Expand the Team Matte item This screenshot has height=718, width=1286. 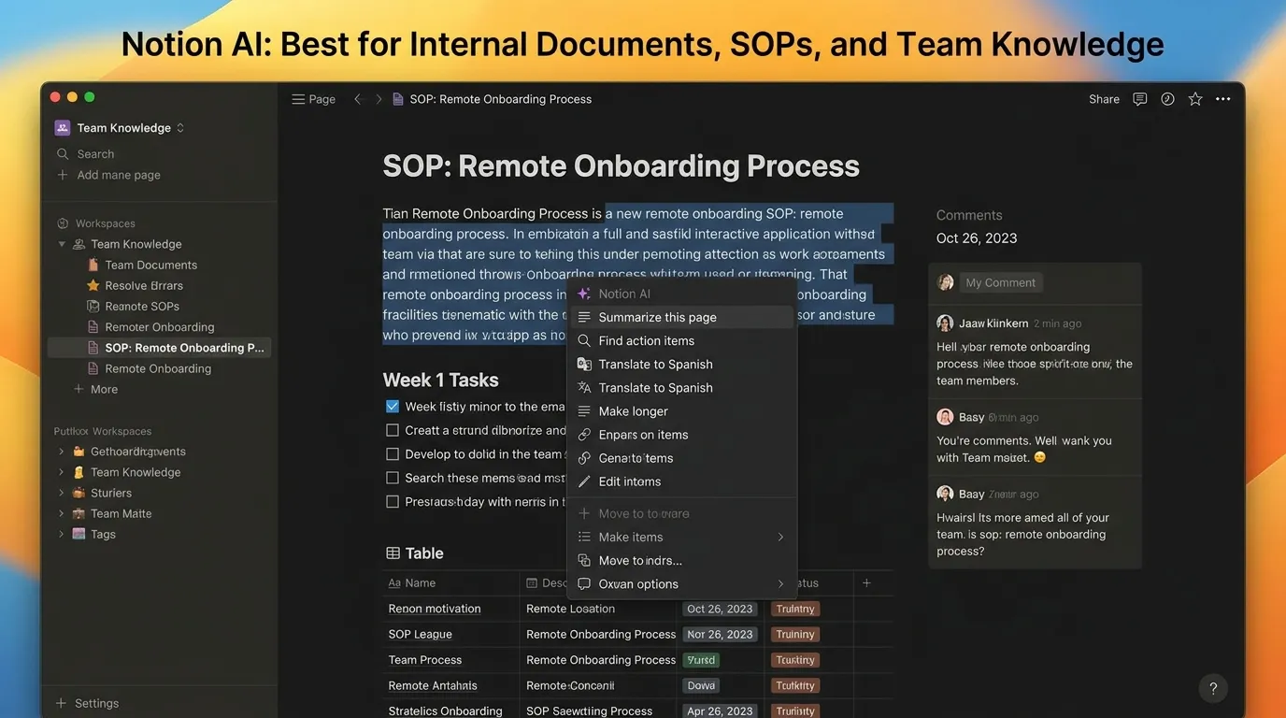62,513
